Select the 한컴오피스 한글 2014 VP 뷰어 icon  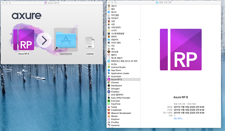point(109,61)
